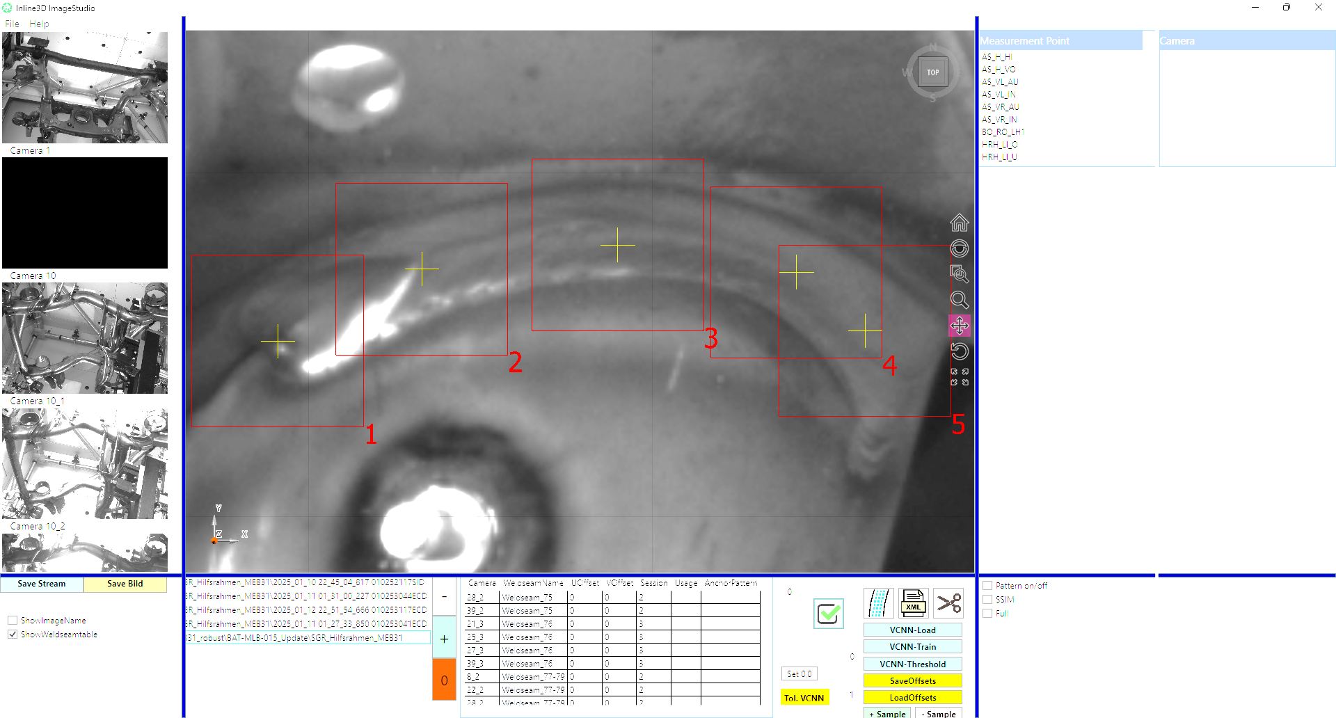Click the path field ending SGR_Hilfsrahmen_MEB31
Screen dimensions: 1336x718
click(308, 638)
